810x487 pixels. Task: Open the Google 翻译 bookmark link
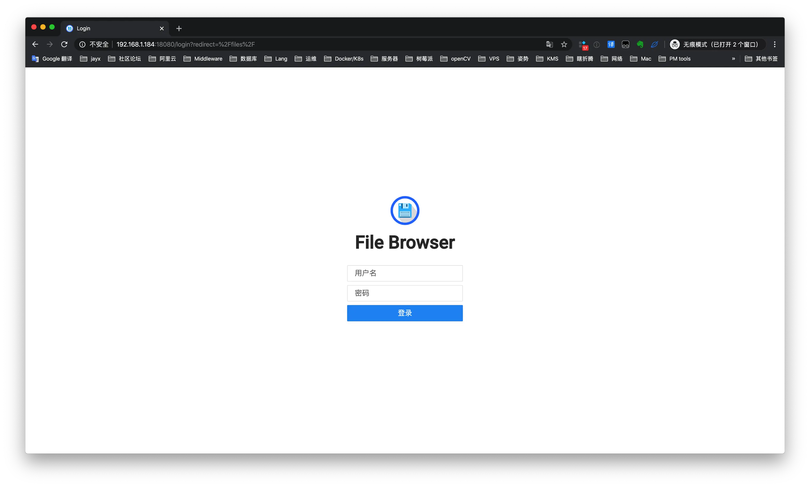point(52,59)
